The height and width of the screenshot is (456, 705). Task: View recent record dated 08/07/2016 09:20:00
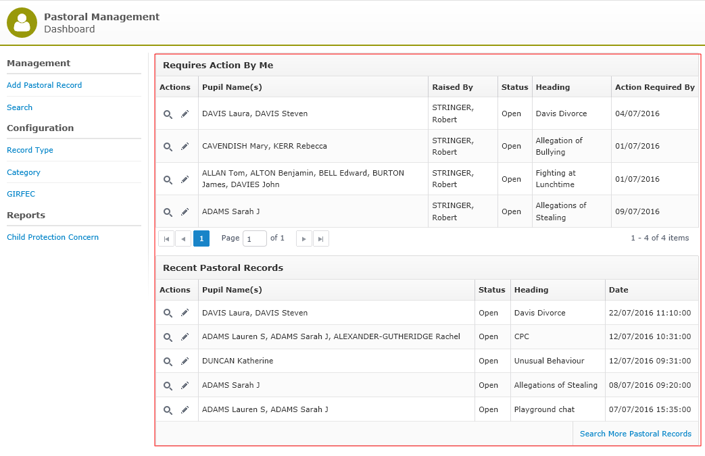(168, 386)
